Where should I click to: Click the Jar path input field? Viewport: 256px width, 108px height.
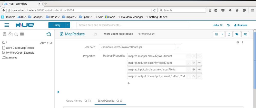[137, 47]
